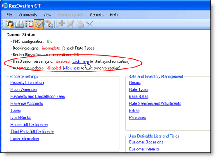The image size is (218, 160).
Task: Open Revenue Accounts link
Action: click(27, 103)
